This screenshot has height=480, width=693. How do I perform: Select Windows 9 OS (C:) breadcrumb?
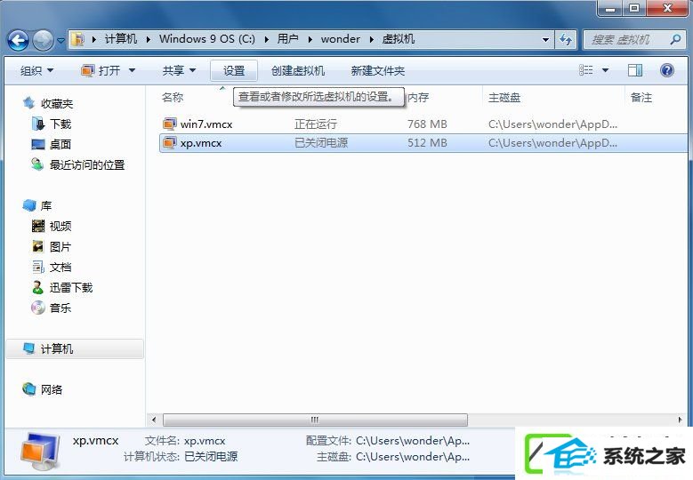[207, 39]
